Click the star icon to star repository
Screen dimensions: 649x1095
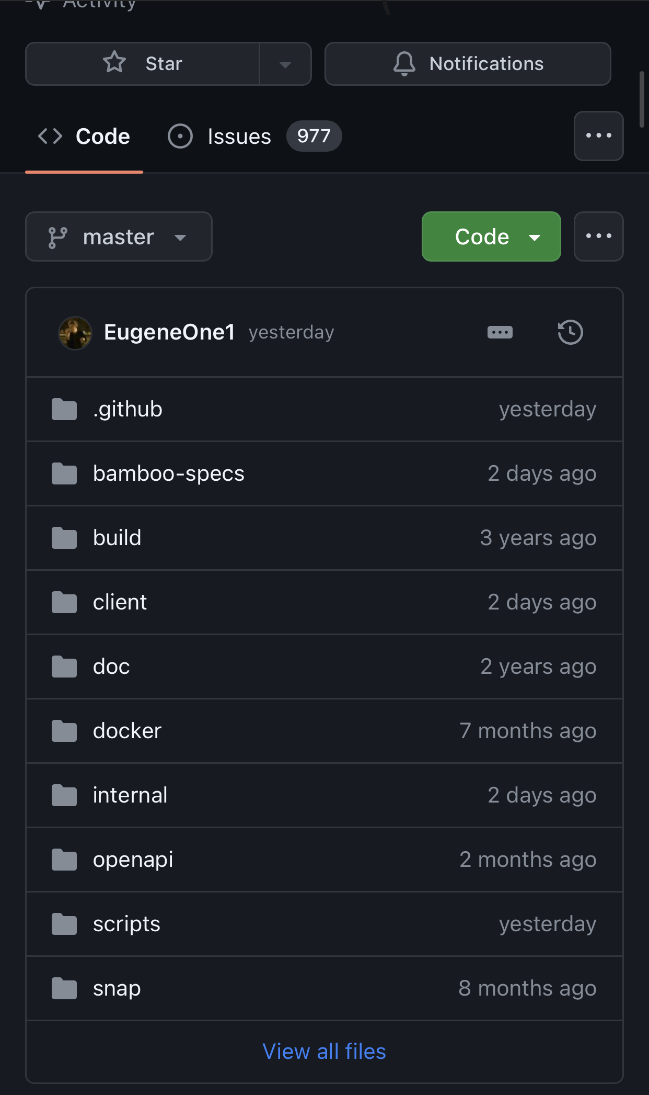coord(114,63)
